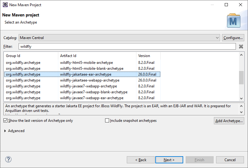Close the New Maven Project window
Image resolution: width=248 pixels, height=168 pixels.
[x=241, y=5]
